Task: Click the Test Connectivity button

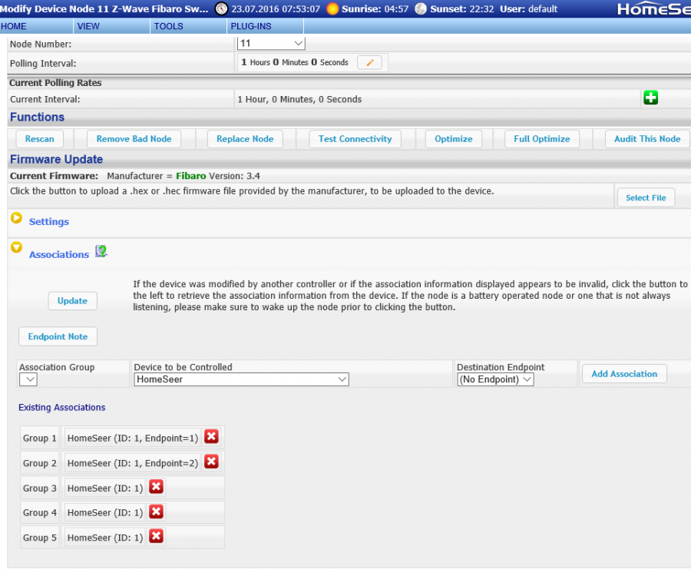Action: (x=355, y=139)
